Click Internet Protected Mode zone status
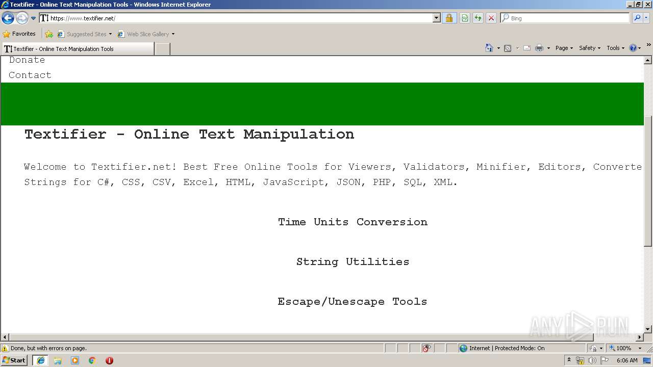 (x=522, y=348)
